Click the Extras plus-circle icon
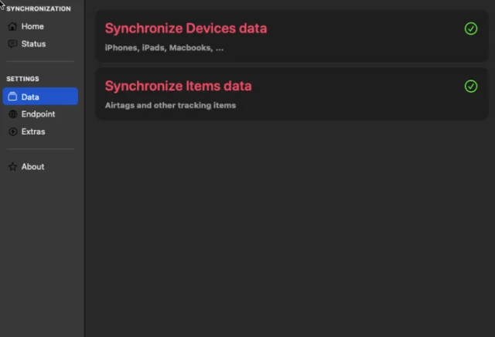Image resolution: width=495 pixels, height=337 pixels. (12, 131)
